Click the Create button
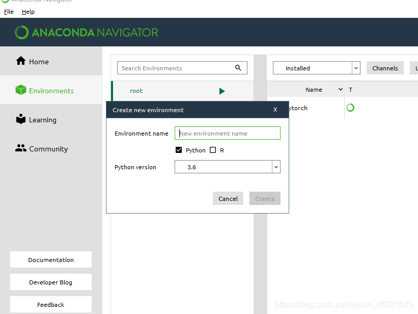 (x=265, y=198)
